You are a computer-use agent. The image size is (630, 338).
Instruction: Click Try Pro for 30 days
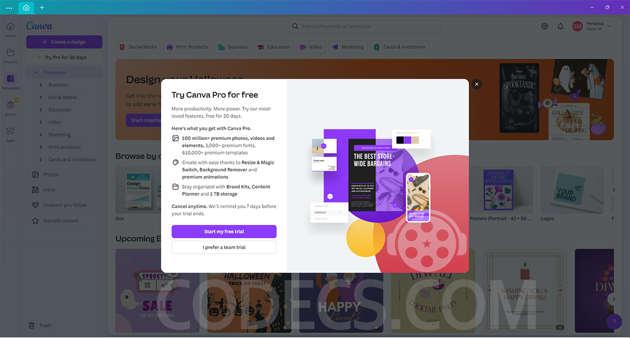click(64, 58)
